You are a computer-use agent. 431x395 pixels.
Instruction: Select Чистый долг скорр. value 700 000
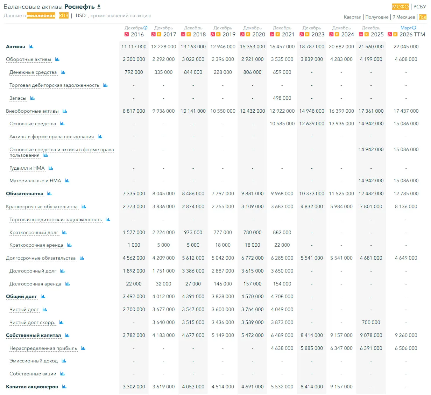coord(371,323)
